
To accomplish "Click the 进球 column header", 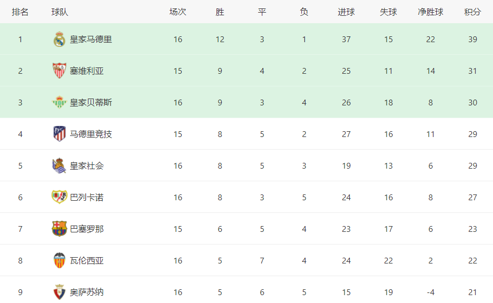I will click(x=346, y=12).
